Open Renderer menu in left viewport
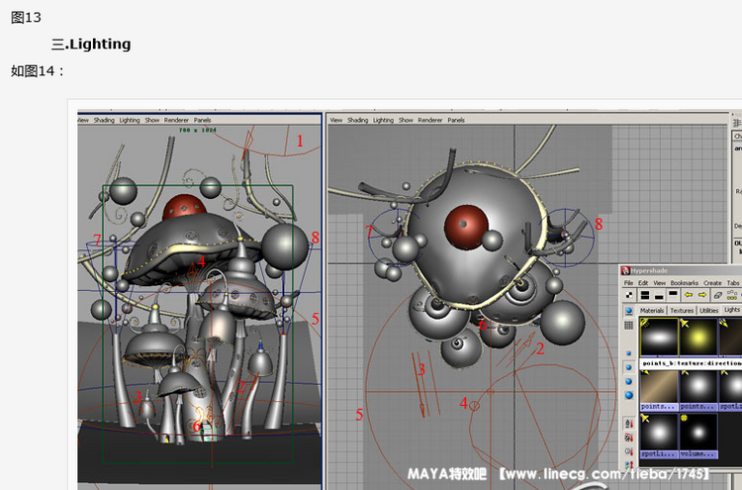Viewport: 742px width, 490px height. pyautogui.click(x=176, y=120)
